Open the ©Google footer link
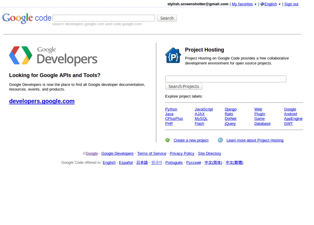 pyautogui.click(x=92, y=153)
